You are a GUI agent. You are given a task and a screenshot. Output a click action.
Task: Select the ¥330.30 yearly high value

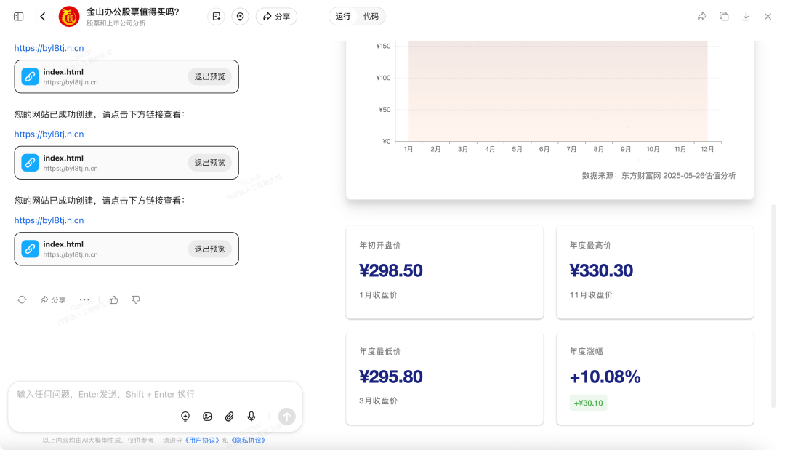point(601,271)
